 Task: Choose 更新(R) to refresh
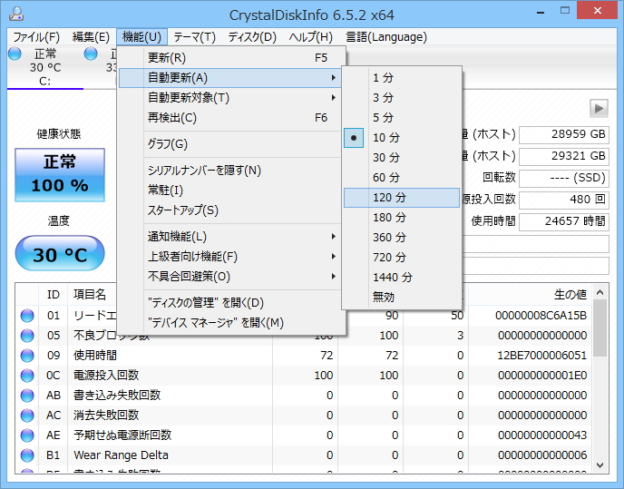coord(230,58)
